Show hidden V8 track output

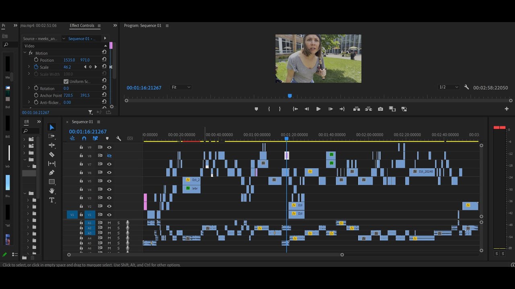pyautogui.click(x=109, y=156)
